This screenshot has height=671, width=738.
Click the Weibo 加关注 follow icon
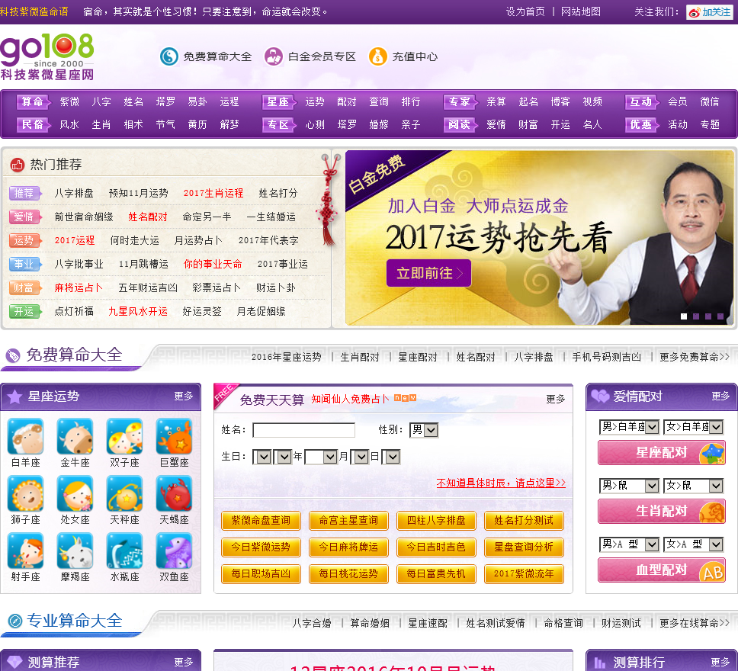pos(710,12)
